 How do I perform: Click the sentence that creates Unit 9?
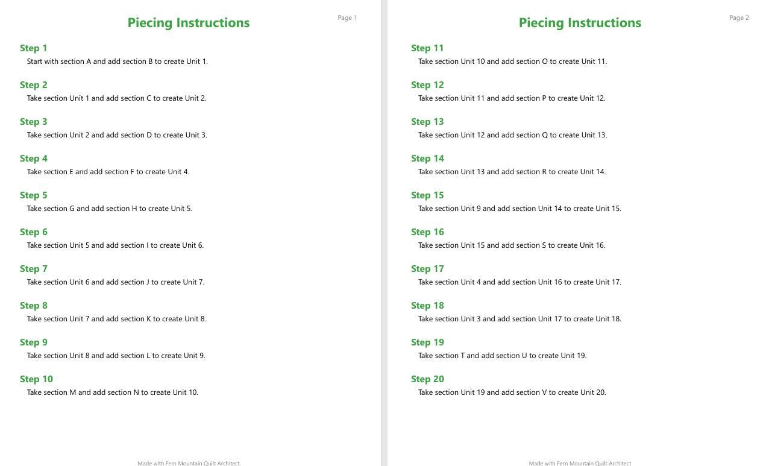pyautogui.click(x=116, y=356)
